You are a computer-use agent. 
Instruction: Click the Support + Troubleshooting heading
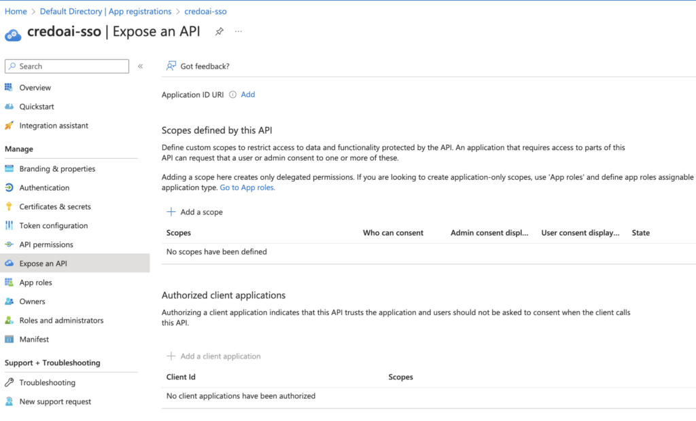(52, 363)
